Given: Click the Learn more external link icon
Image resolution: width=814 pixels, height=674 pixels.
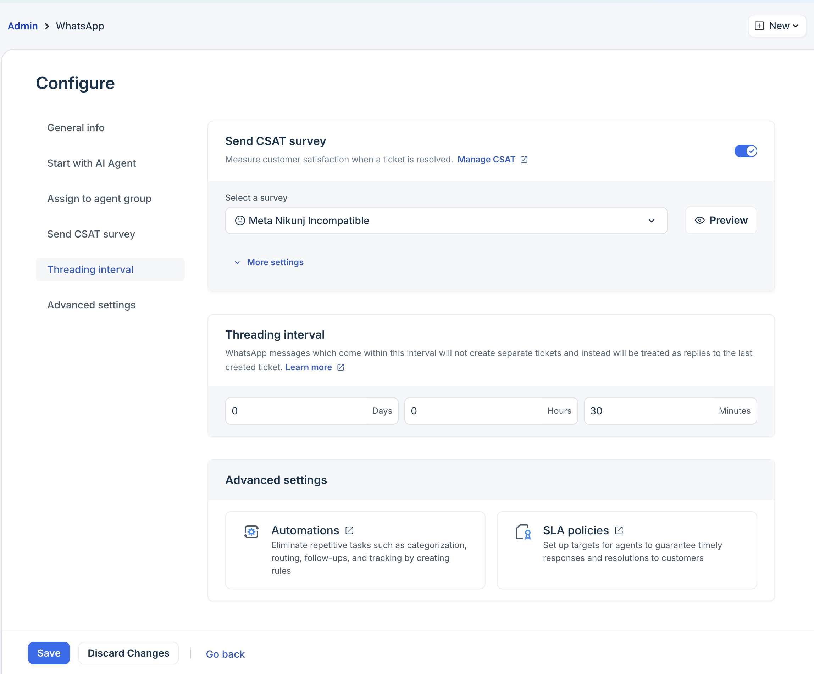Looking at the screenshot, I should tap(341, 367).
